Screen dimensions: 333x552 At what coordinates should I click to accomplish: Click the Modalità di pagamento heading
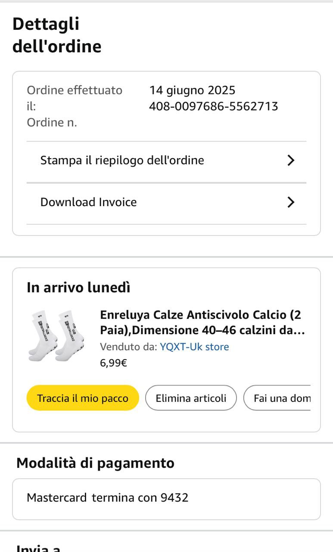[95, 463]
